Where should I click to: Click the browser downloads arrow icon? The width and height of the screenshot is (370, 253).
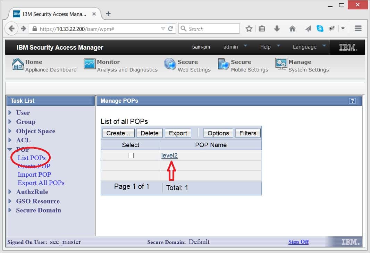click(x=277, y=29)
